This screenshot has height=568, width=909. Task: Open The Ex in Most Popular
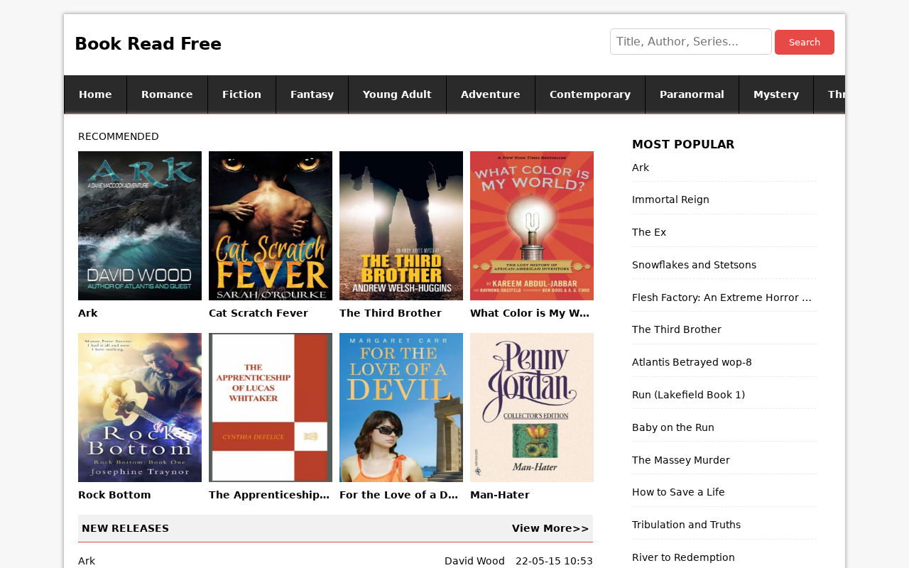649,232
